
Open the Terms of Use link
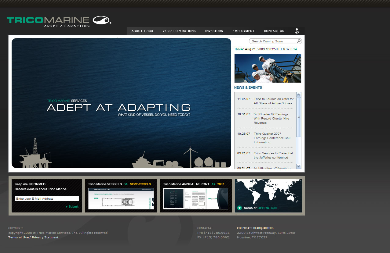point(18,237)
